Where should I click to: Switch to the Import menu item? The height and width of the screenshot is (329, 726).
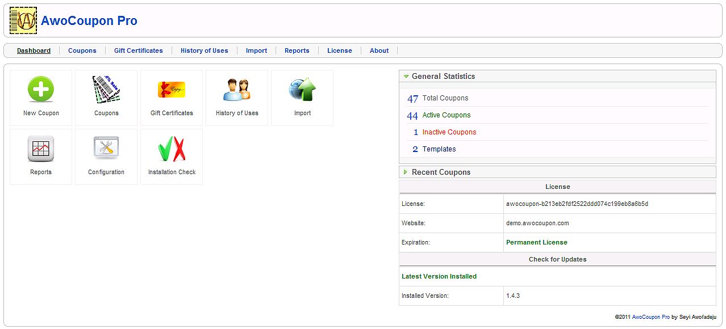pyautogui.click(x=257, y=50)
